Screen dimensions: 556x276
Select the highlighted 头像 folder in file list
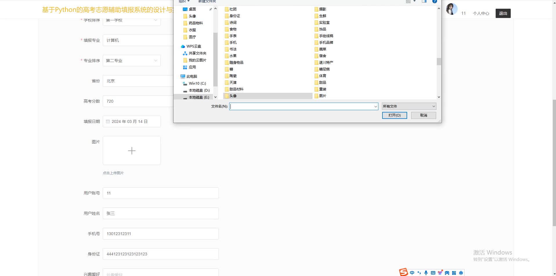pyautogui.click(x=268, y=96)
